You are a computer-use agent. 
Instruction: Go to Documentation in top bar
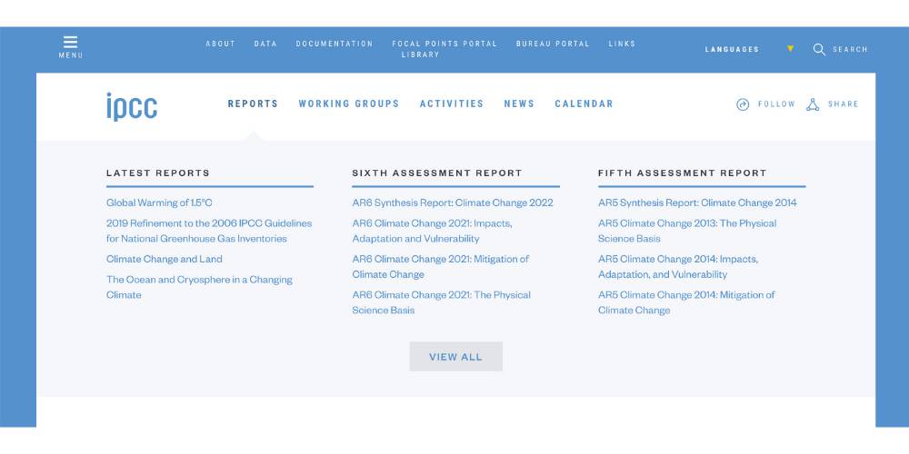coord(335,44)
